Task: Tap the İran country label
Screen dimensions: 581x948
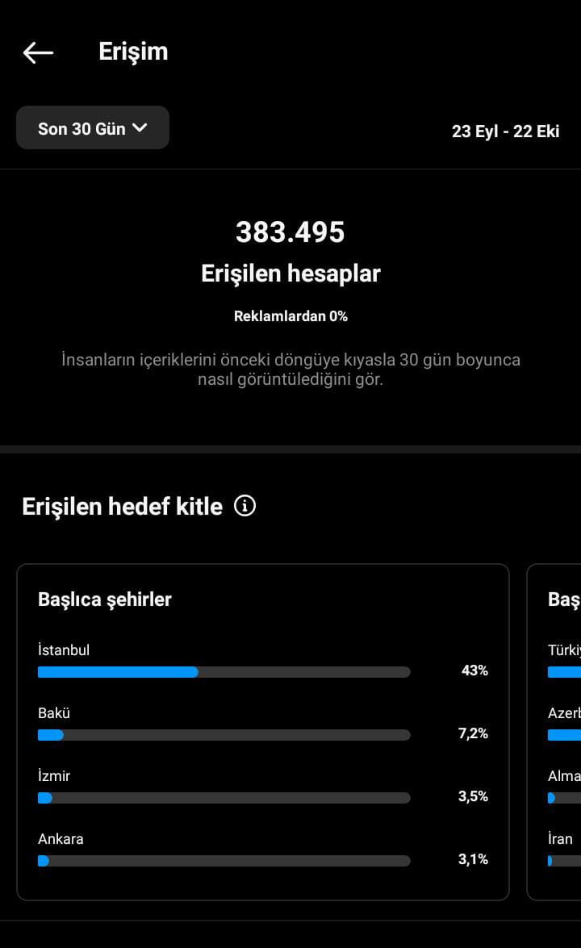Action: (x=560, y=838)
